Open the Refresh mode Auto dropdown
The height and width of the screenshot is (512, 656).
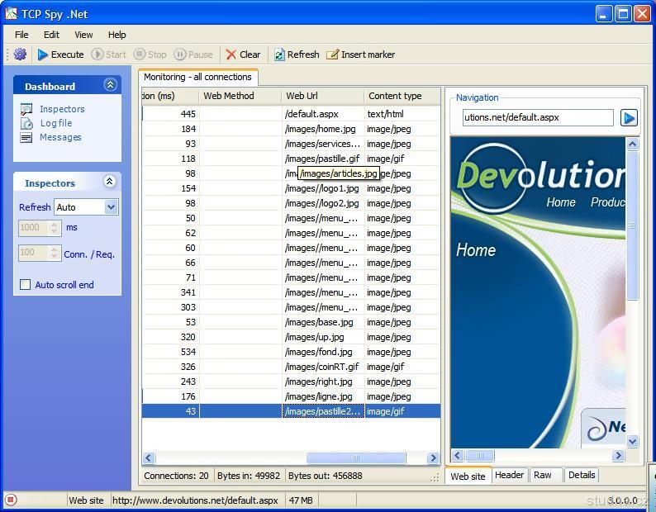[x=112, y=207]
